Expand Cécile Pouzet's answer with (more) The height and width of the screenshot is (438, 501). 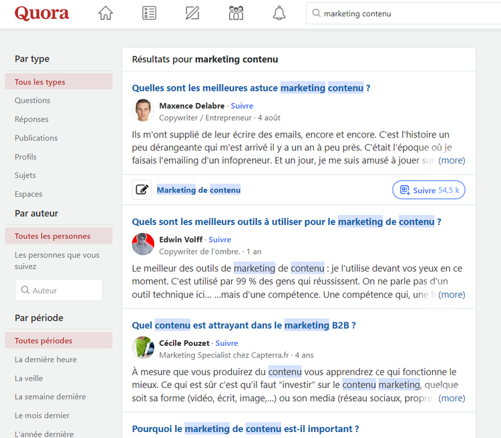pyautogui.click(x=452, y=398)
